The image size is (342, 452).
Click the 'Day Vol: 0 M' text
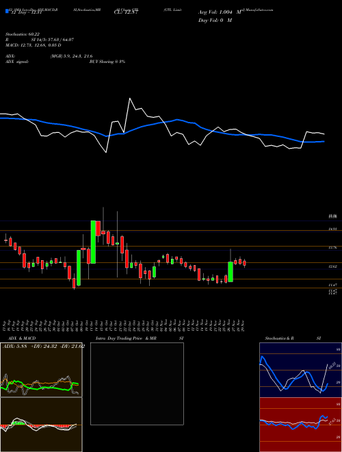coord(215,21)
